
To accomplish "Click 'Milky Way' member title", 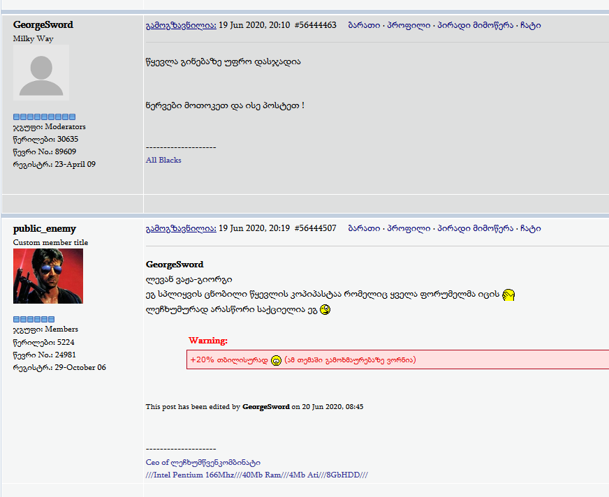I will 33,38.
